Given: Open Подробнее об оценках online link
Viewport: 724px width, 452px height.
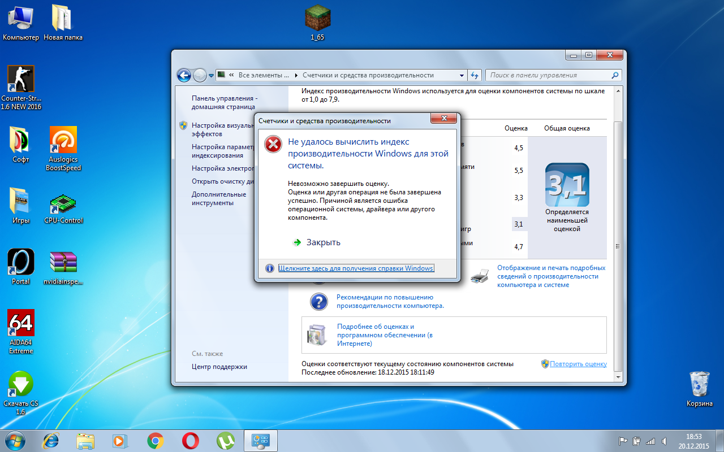Looking at the screenshot, I should pyautogui.click(x=385, y=335).
